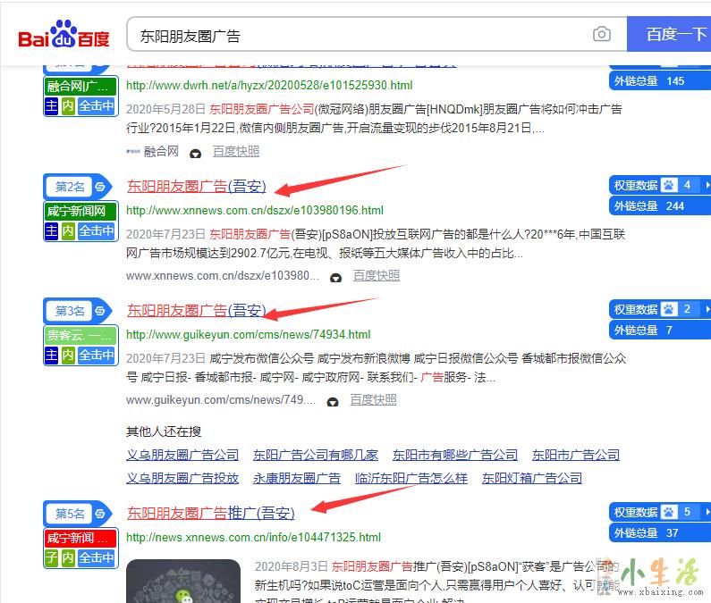This screenshot has height=603, width=711.
Task: Open related search 义乌朋友圈广告公司
Action: pos(182,455)
